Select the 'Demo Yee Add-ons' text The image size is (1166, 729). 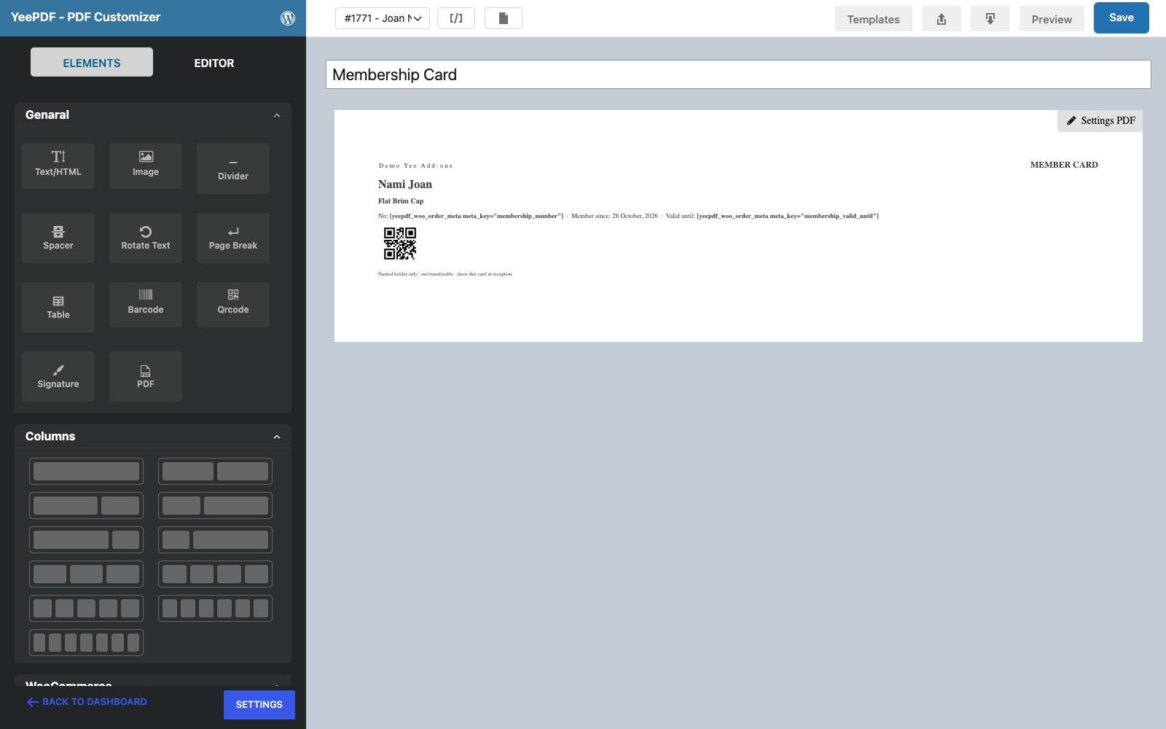coord(415,165)
